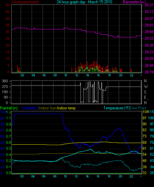
Task: Click the Humidity % legend label
Action: 30,108
